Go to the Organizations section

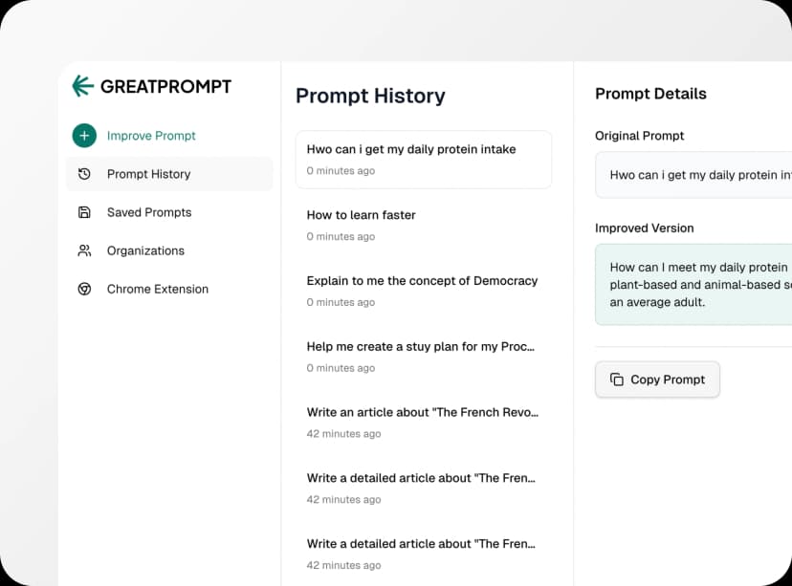(145, 250)
